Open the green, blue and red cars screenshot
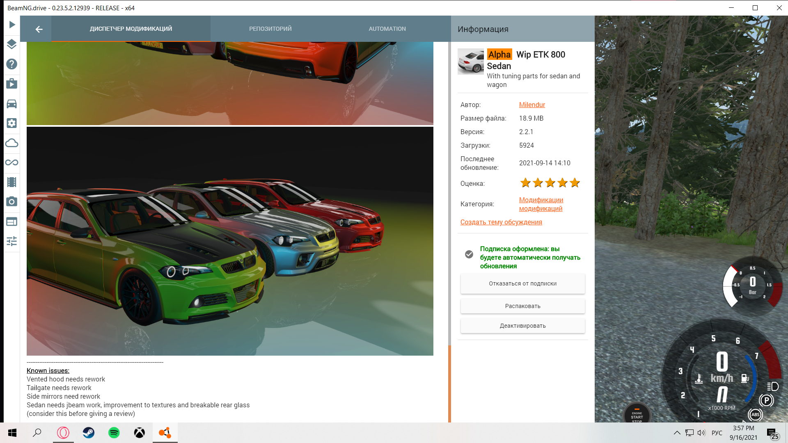This screenshot has width=788, height=443. pyautogui.click(x=230, y=241)
